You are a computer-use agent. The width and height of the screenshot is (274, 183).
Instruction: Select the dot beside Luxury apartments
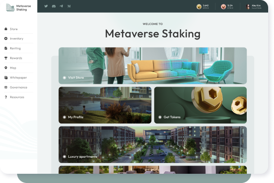point(64,157)
